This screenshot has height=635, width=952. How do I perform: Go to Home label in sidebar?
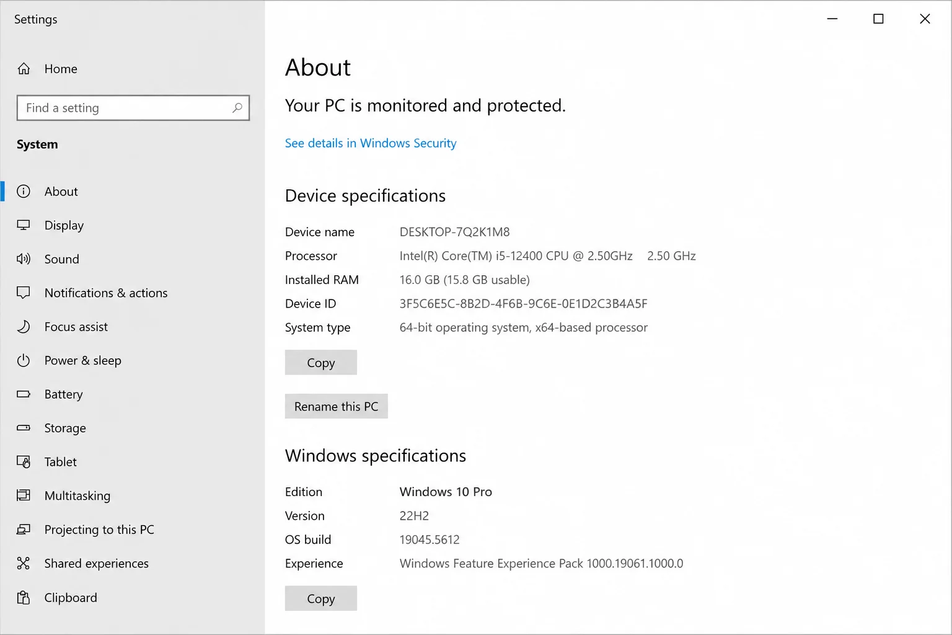coord(61,69)
